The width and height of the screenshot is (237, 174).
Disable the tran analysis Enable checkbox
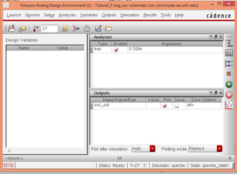[x=116, y=50]
